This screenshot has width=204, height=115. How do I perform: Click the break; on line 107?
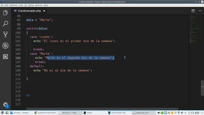(x=40, y=62)
